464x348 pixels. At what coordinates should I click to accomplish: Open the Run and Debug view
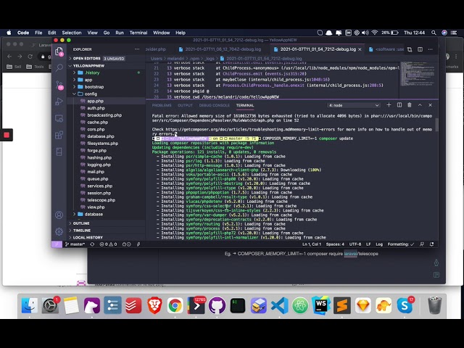[59, 101]
